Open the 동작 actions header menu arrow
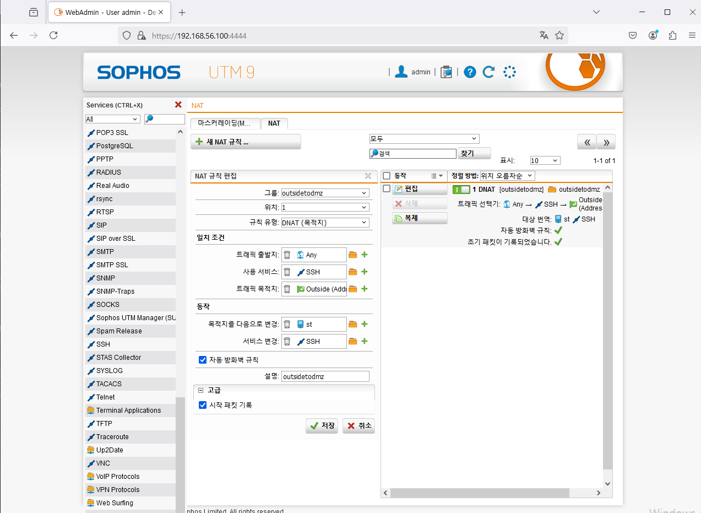The height and width of the screenshot is (513, 701). click(x=437, y=176)
